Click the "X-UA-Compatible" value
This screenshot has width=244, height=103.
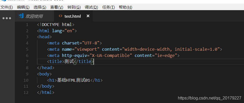[111, 55]
